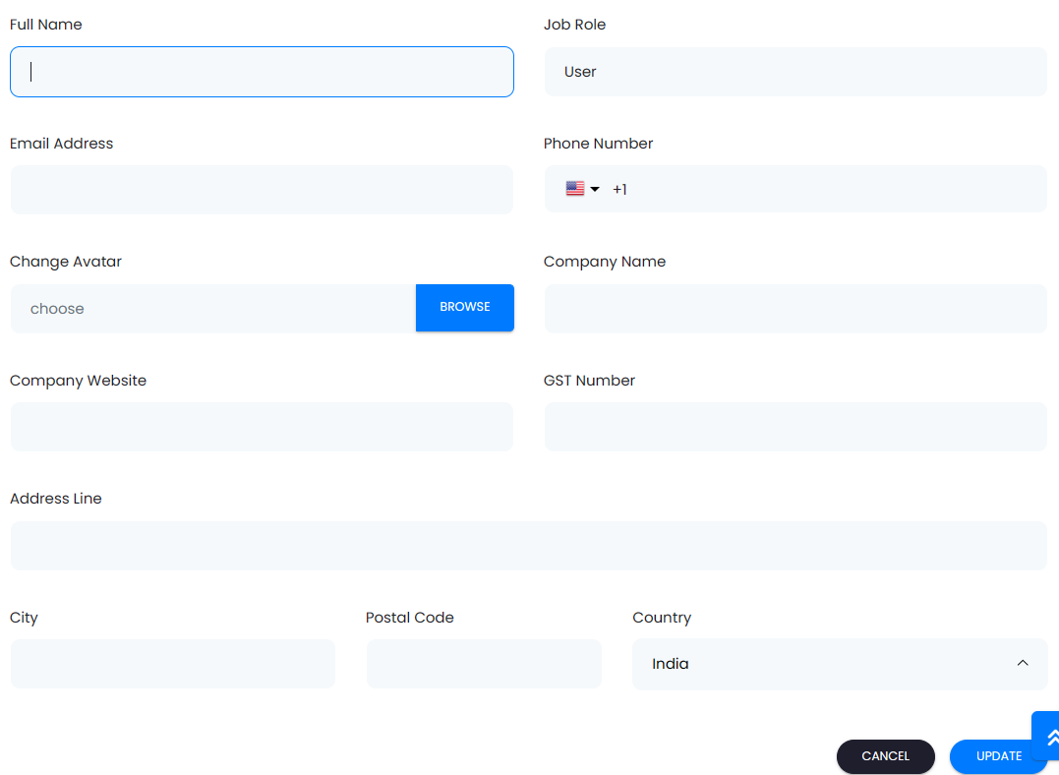Click the avatar 'choose' file field
The height and width of the screenshot is (775, 1059).
213,309
